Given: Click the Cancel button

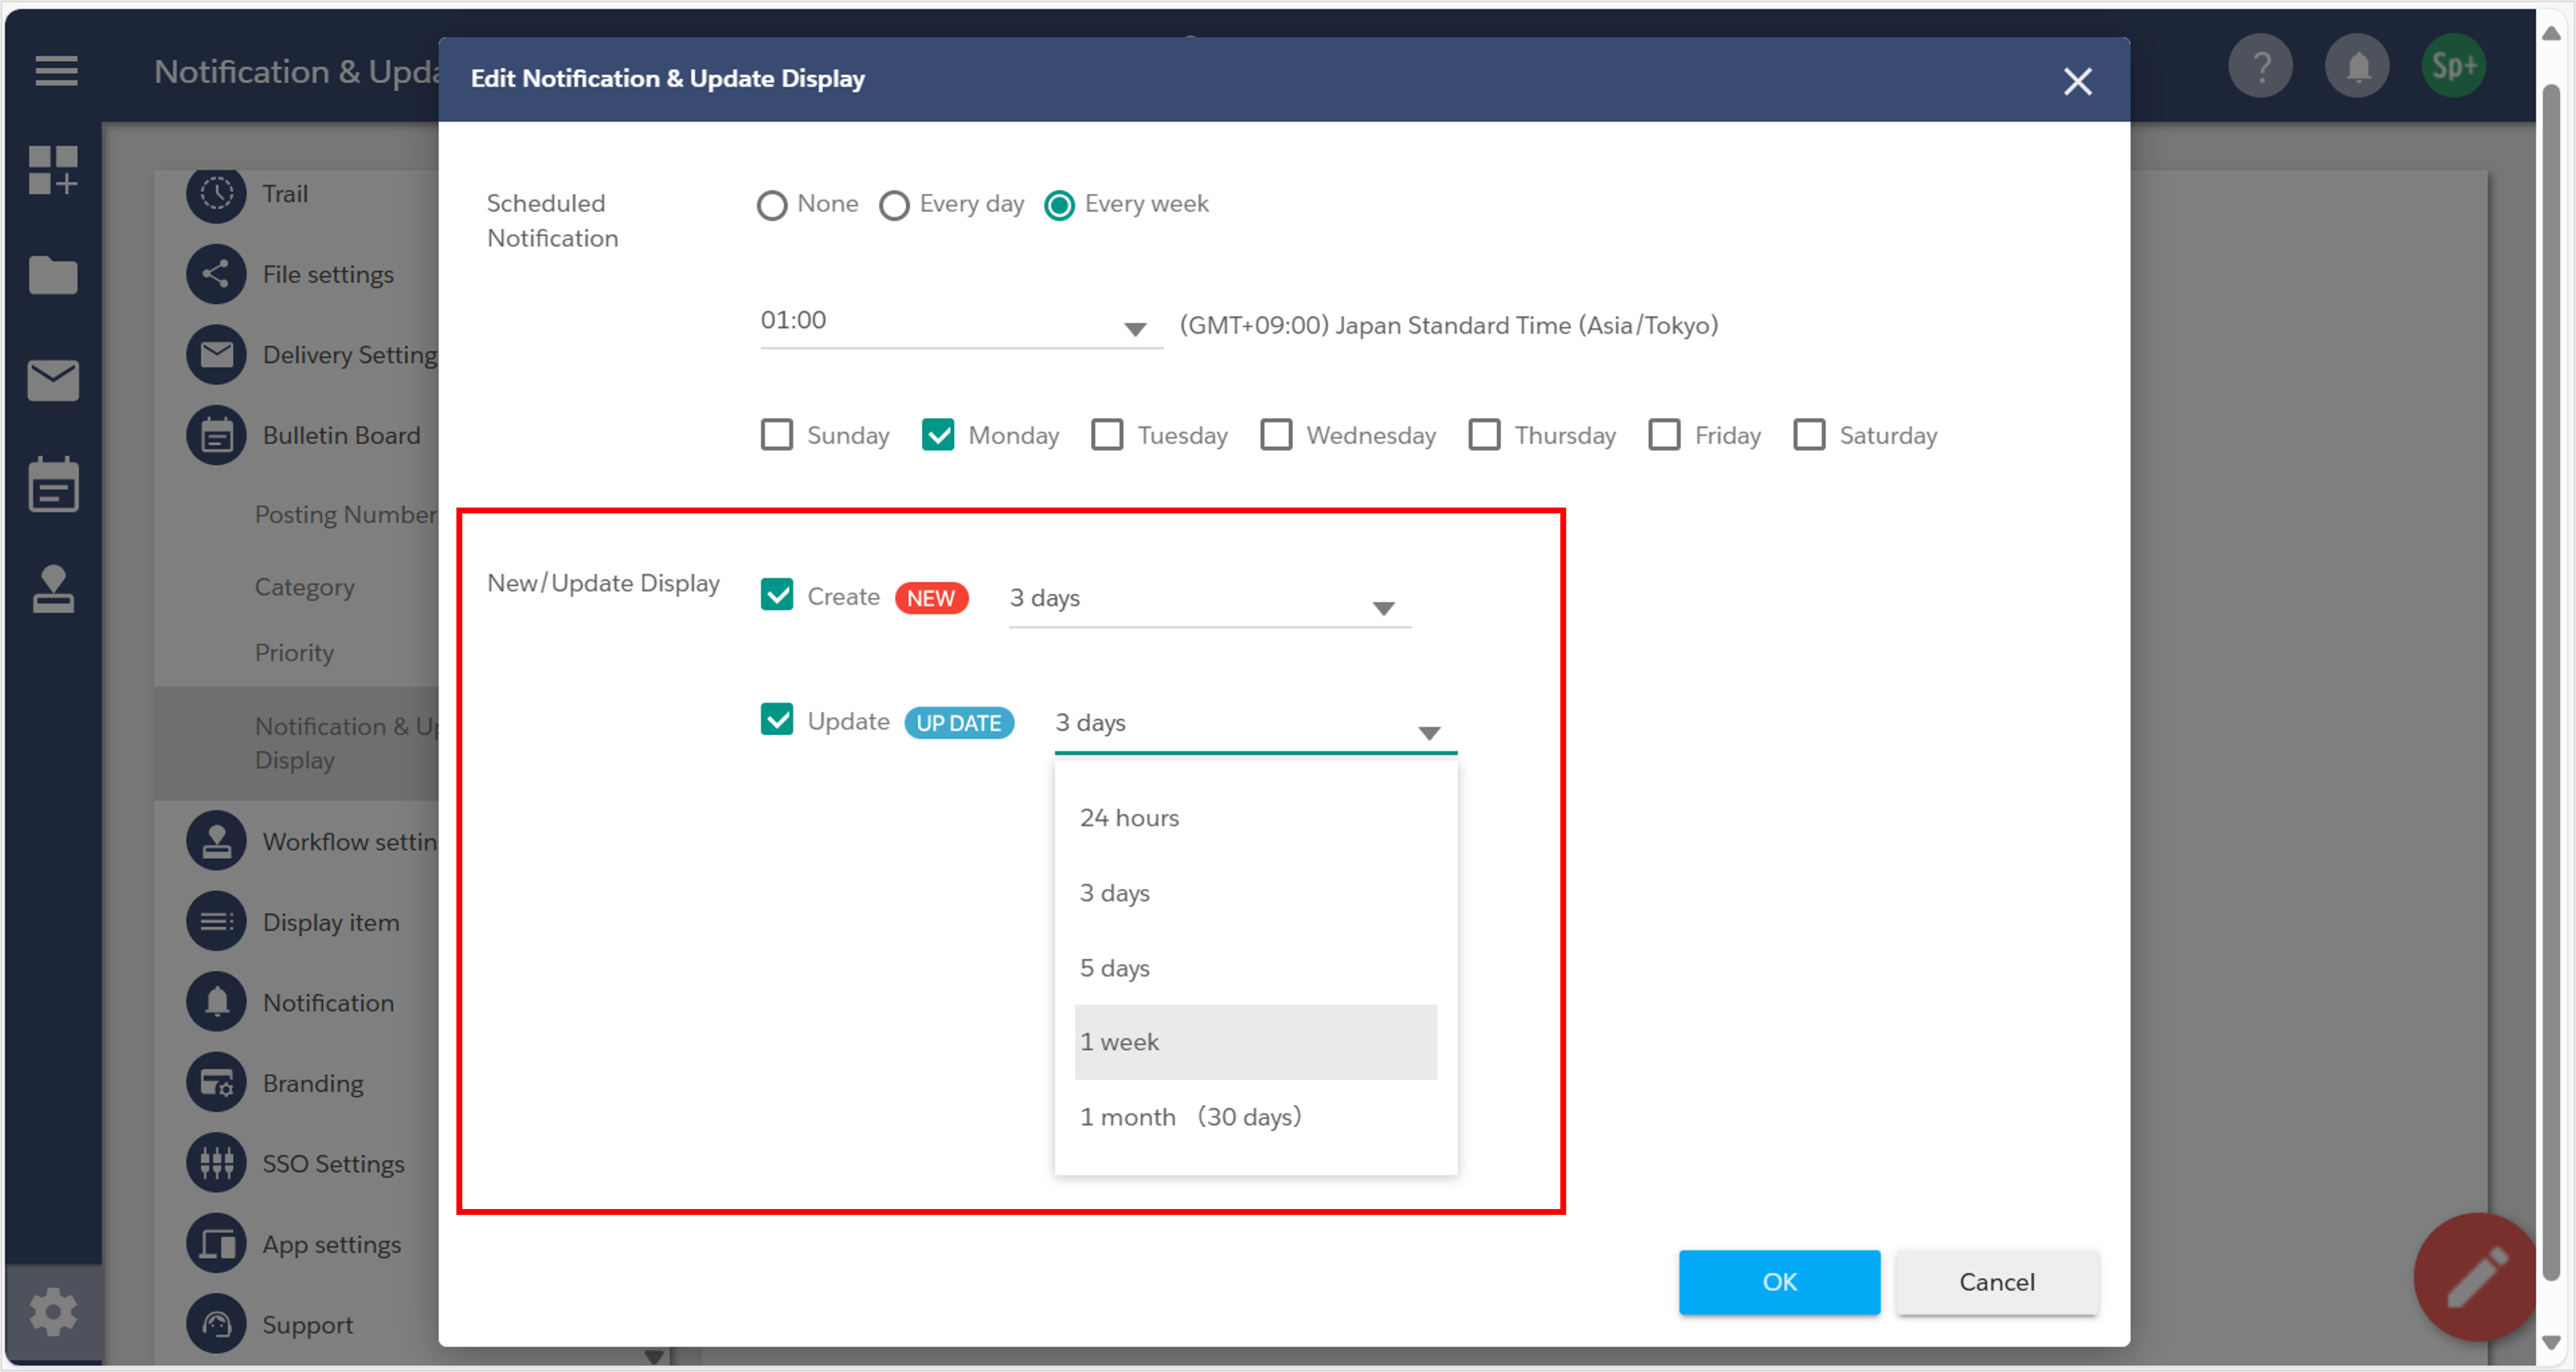Looking at the screenshot, I should (x=1996, y=1282).
